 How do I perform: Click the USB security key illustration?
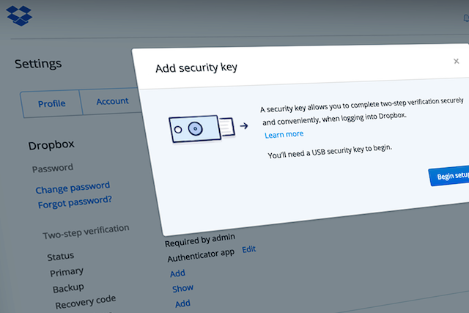coord(202,128)
